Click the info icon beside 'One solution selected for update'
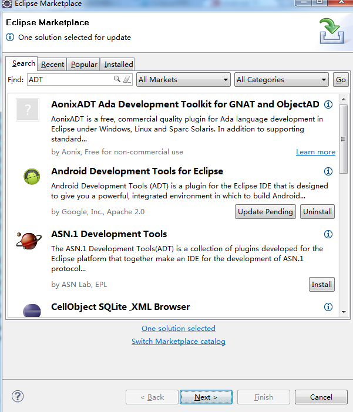 [x=10, y=38]
